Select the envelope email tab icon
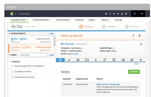Screen dimensions: 151x97 (x=87, y=60)
